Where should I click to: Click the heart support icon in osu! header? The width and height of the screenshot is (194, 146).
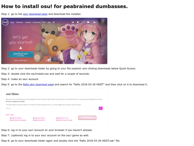click(78, 22)
